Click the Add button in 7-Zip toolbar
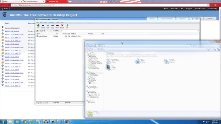 pyautogui.click(x=38, y=26)
